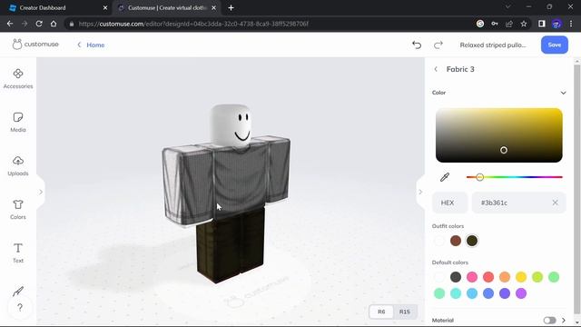Choose the dark gray default color

pyautogui.click(x=456, y=277)
